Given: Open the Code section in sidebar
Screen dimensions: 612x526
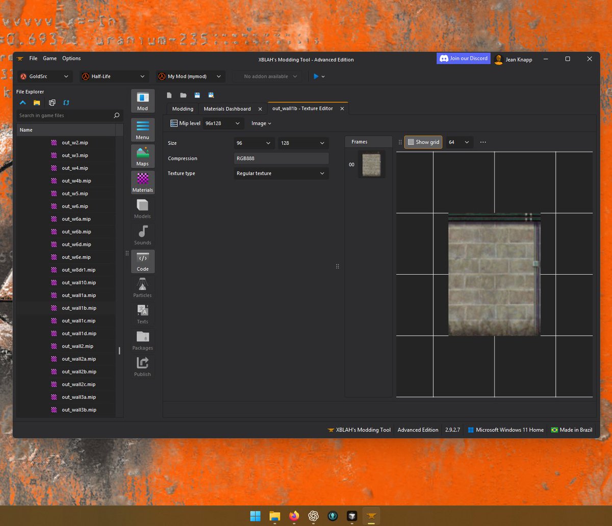Looking at the screenshot, I should pyautogui.click(x=143, y=261).
